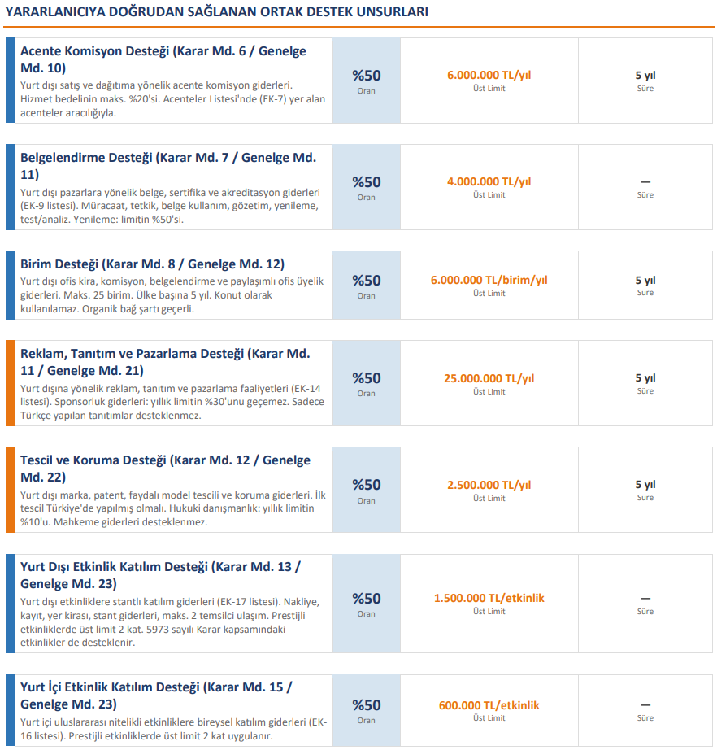
Task: Click the 600.000 TL/etkinlik upper limit
Action: pos(489,705)
